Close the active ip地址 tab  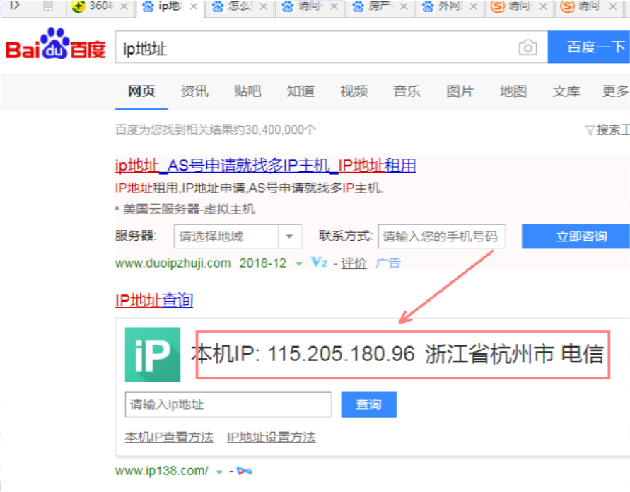click(x=194, y=6)
